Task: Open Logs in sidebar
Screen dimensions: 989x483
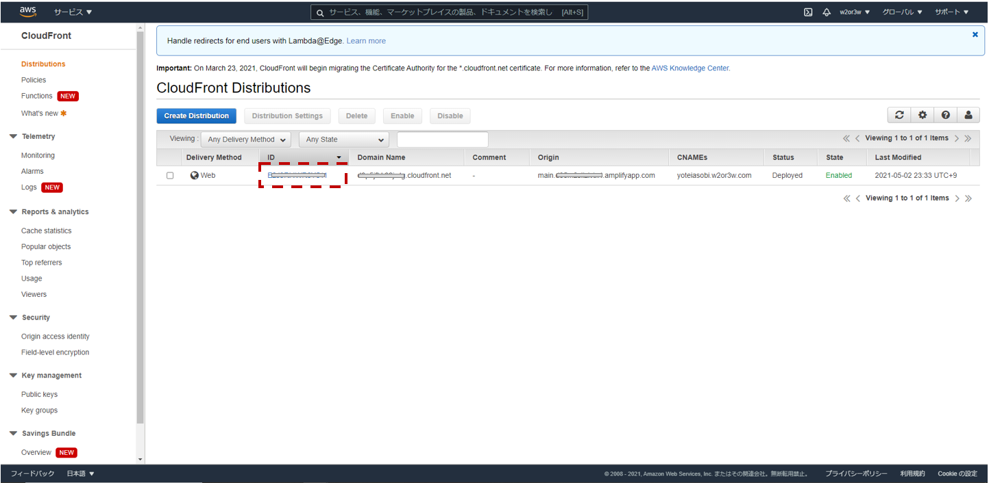Action: pyautogui.click(x=29, y=187)
